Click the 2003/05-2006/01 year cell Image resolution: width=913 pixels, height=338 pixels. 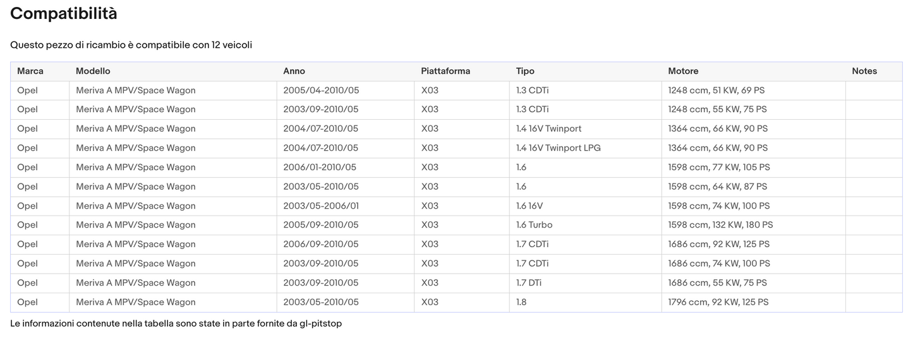tap(320, 206)
